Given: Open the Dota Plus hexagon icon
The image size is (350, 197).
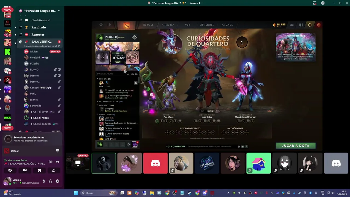Looking at the screenshot, I should click(310, 25).
